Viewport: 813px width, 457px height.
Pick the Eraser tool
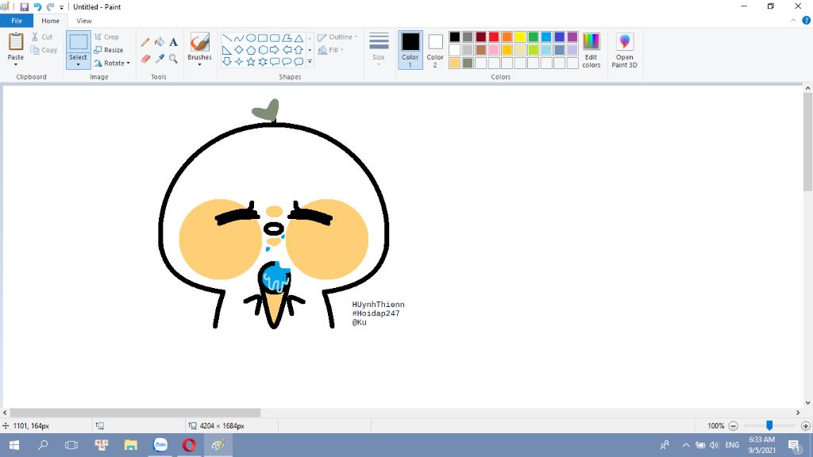[x=145, y=59]
